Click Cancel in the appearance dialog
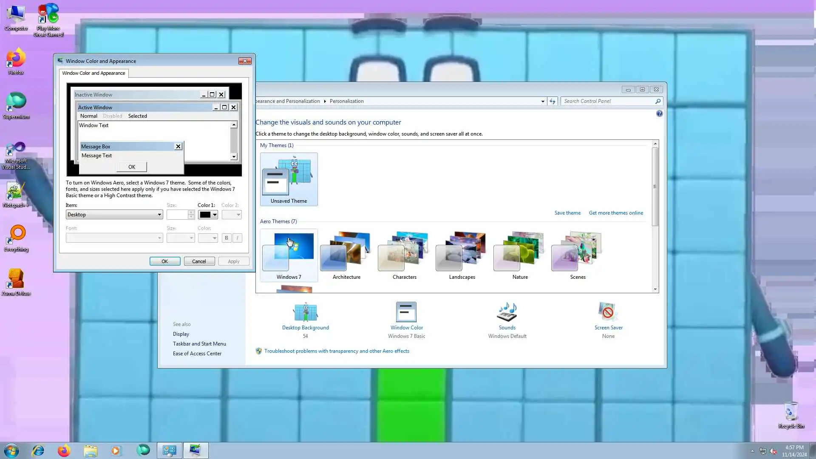 [199, 261]
